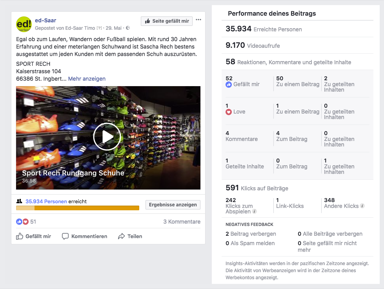Click 0 Seite gefällt mir nicht mehr entry
The width and height of the screenshot is (384, 289).
pyautogui.click(x=327, y=246)
